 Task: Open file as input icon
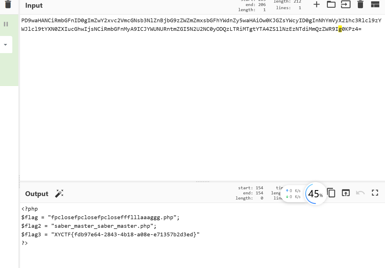[x=346, y=4]
